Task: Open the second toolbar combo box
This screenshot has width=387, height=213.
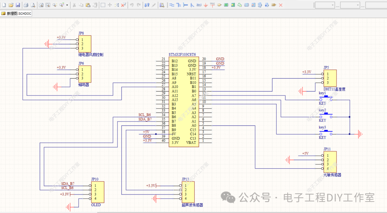Action: [x=350, y=5]
